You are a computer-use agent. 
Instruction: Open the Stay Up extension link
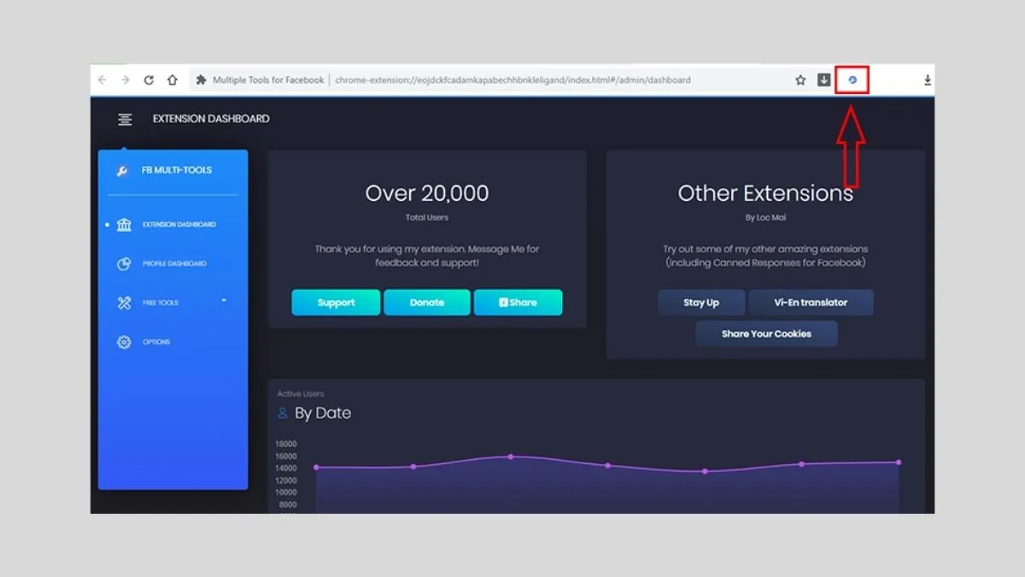(x=700, y=302)
